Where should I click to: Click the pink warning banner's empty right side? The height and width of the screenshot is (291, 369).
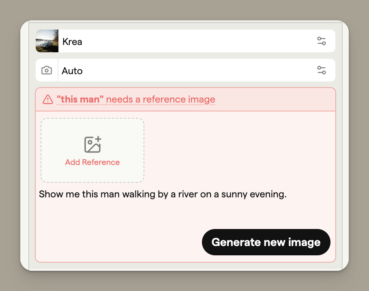280,99
